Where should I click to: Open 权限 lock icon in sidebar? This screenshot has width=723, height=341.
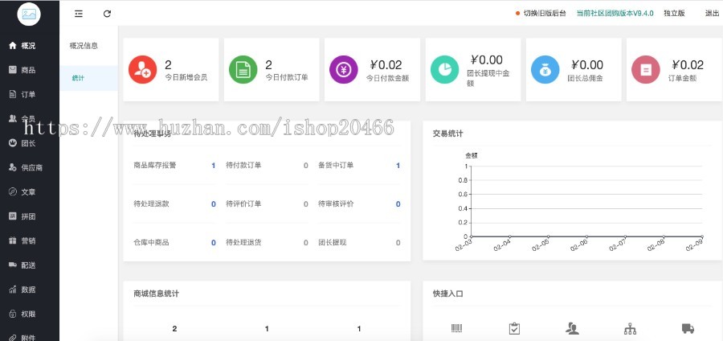click(12, 314)
